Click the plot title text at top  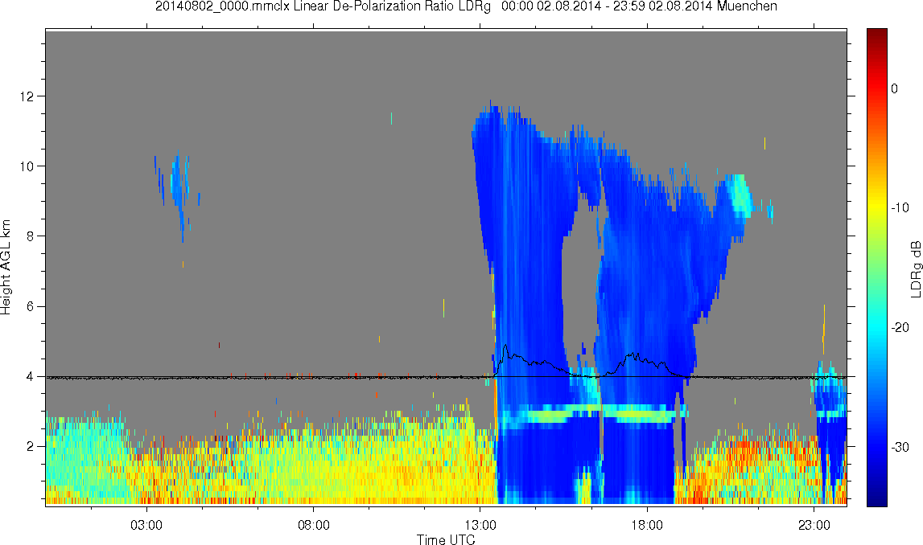pos(466,6)
